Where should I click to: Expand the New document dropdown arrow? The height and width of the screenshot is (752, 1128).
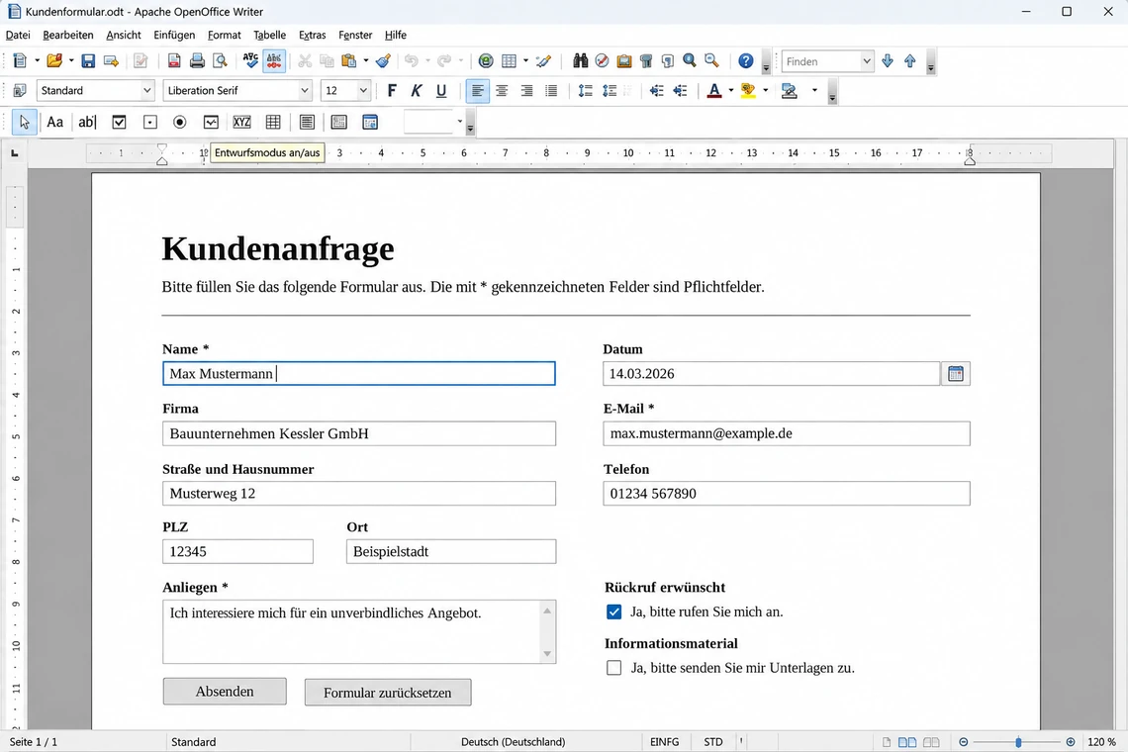click(x=37, y=61)
